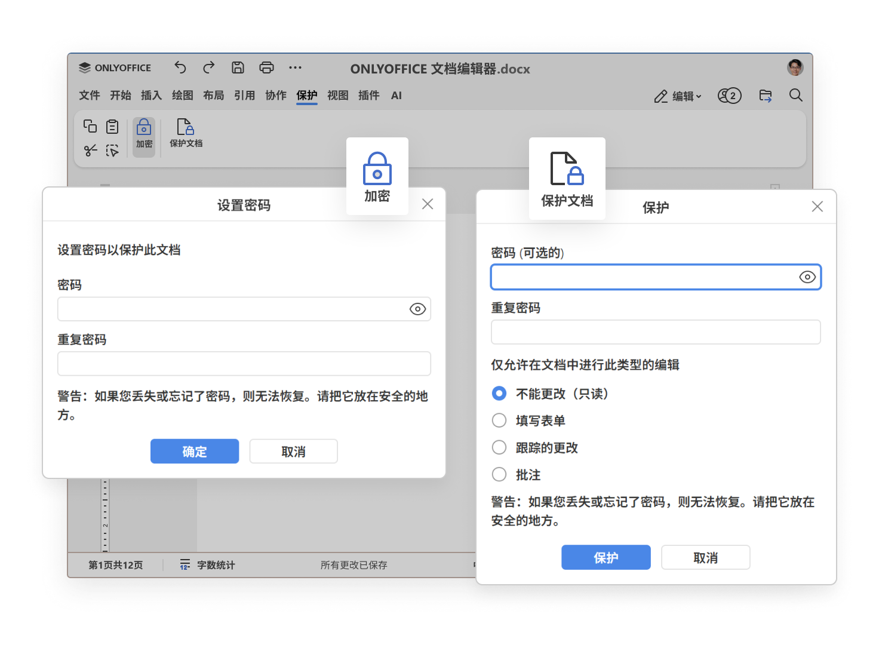The height and width of the screenshot is (657, 879).
Task: Click the Undo arrow in title bar
Action: 180,67
